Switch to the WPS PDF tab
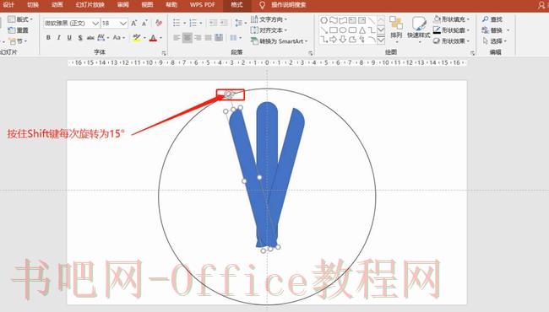Viewport: 549px width, 312px height. [x=203, y=5]
